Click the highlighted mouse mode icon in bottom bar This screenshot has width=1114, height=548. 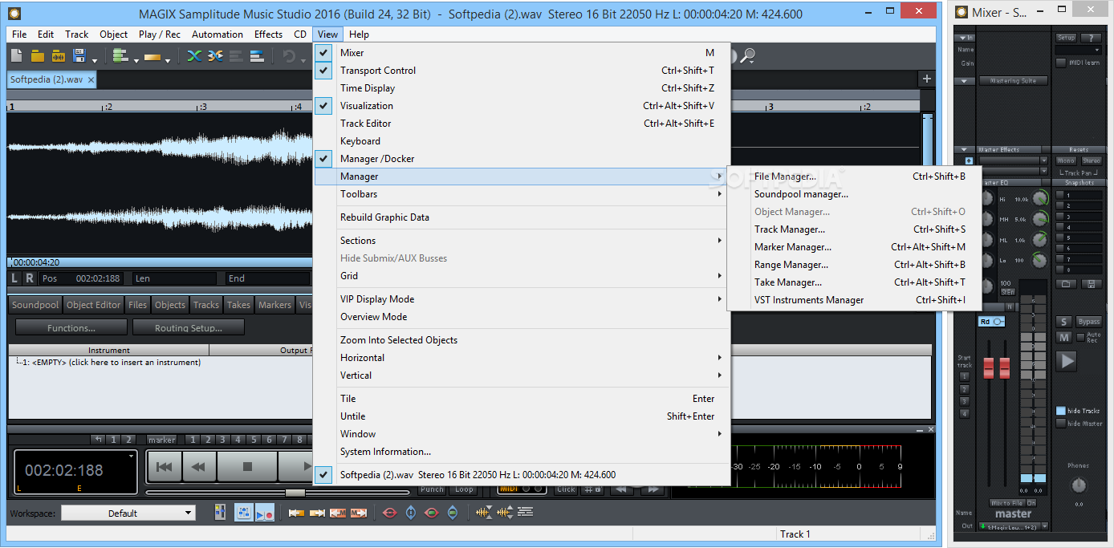coord(244,513)
